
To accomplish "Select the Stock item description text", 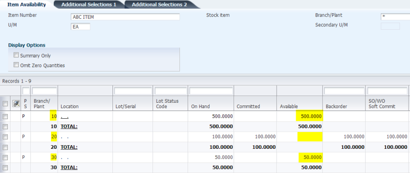I will tap(218, 15).
